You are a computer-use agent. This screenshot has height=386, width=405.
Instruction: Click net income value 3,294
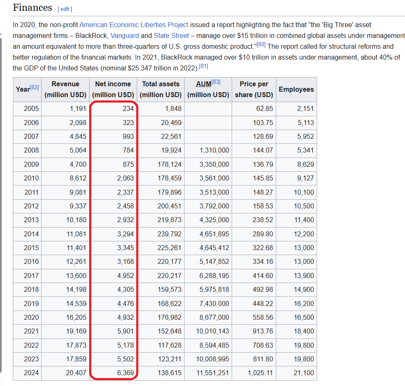pyautogui.click(x=125, y=234)
